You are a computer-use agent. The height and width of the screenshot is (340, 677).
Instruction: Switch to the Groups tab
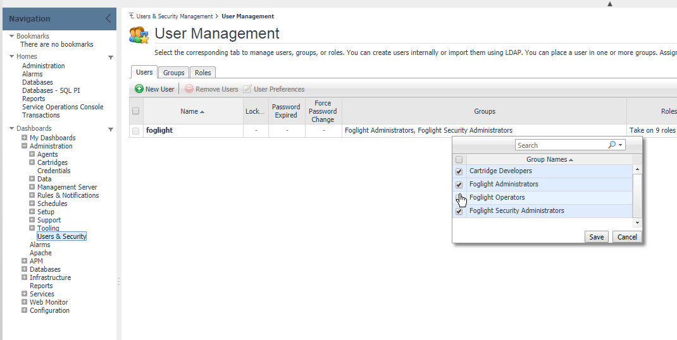click(x=173, y=73)
